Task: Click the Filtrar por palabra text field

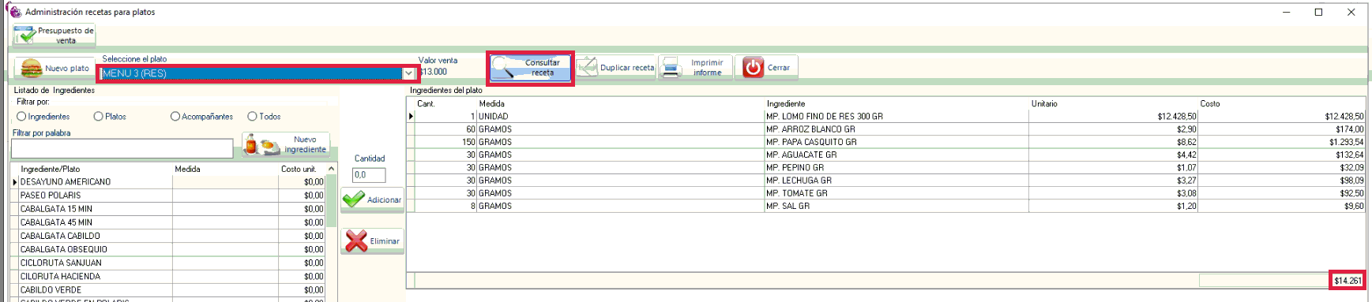Action: point(122,148)
